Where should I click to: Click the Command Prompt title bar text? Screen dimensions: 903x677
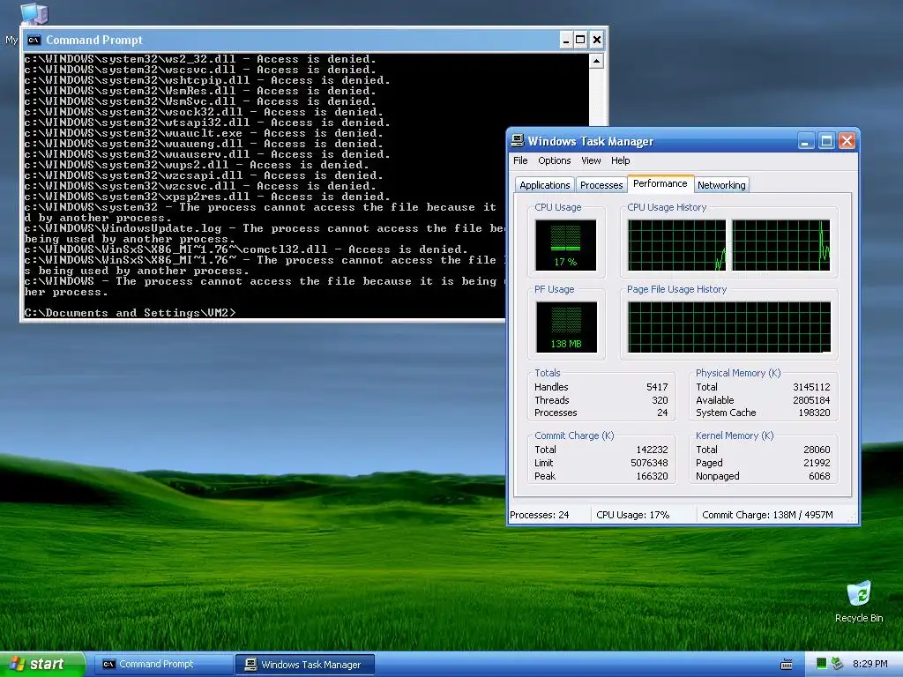point(93,40)
